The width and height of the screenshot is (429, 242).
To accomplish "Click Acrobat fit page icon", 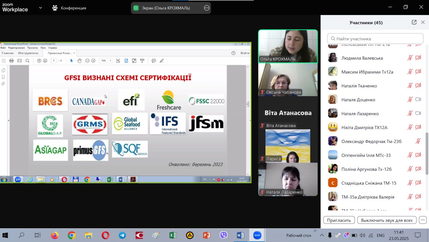I will [x=126, y=60].
